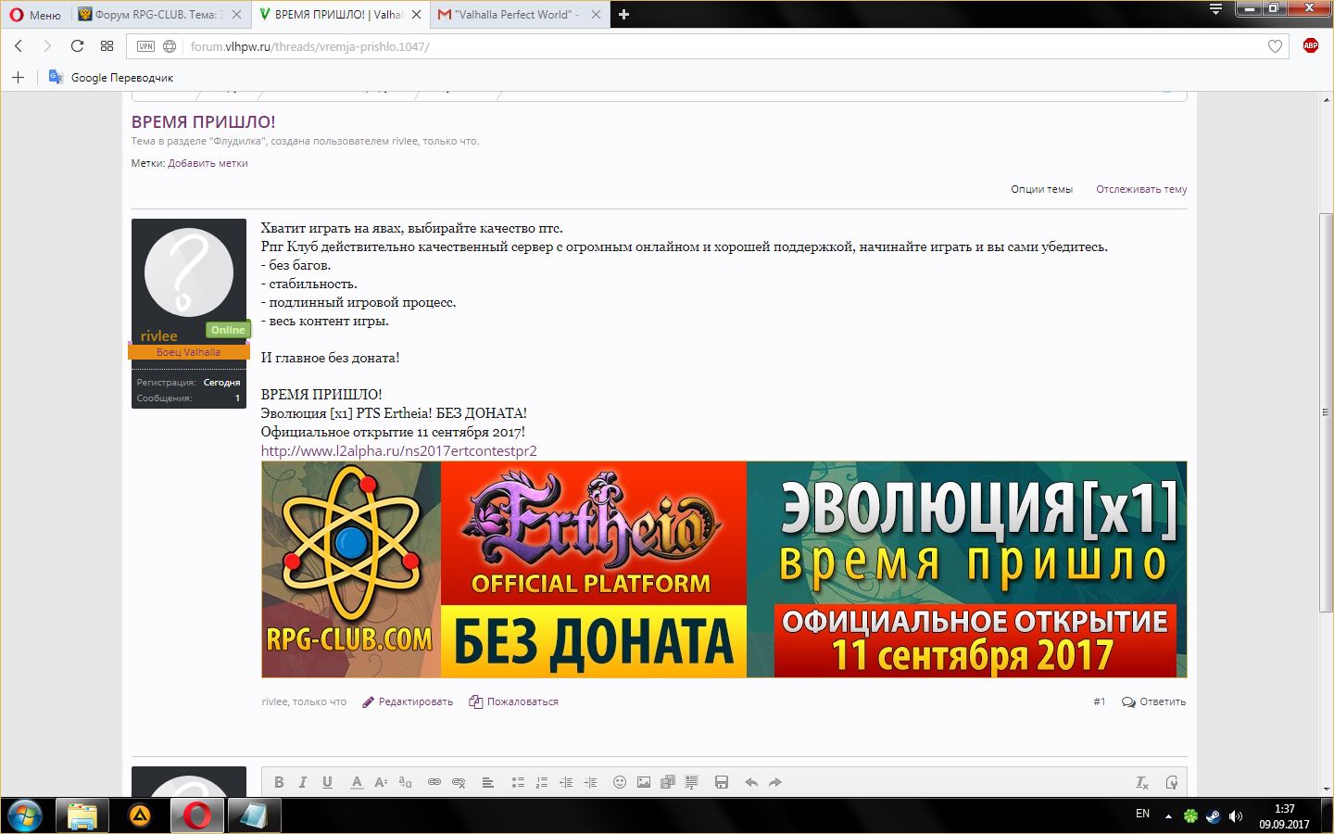
Task: Insert an ordered numbered list
Action: coord(542,782)
